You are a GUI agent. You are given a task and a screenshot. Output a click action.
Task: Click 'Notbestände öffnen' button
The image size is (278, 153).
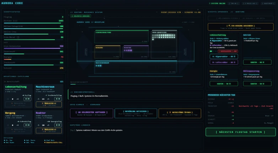[x=180, y=113]
